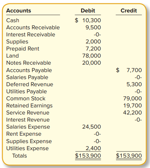Click Utilities Expense debit 2,400
This screenshot has height=168, width=150.
click(93, 148)
